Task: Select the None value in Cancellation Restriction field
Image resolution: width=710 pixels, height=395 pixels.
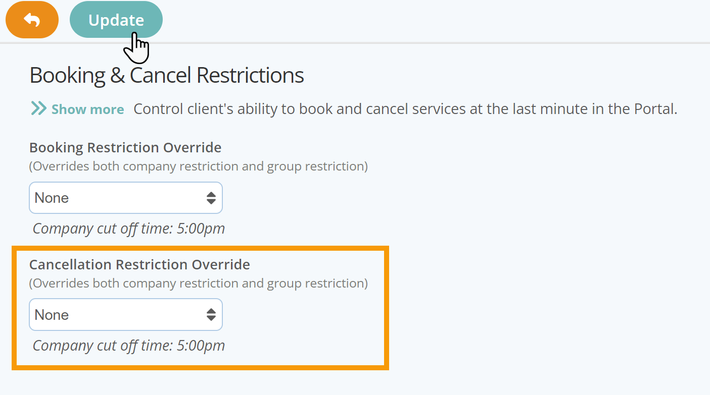Action: 52,315
